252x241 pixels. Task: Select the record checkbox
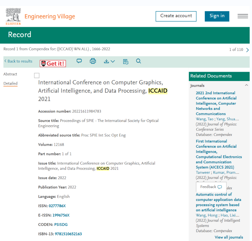pyautogui.click(x=37, y=75)
